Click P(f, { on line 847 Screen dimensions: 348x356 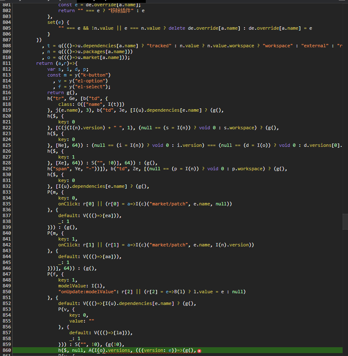coord(56,274)
